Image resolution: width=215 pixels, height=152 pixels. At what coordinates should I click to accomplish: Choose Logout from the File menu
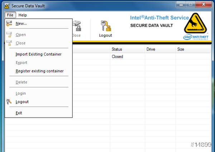22,102
